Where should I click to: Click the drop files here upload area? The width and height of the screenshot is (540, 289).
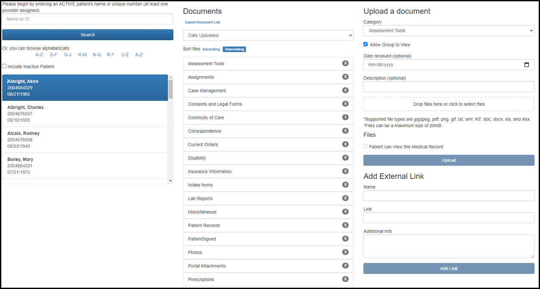448,104
